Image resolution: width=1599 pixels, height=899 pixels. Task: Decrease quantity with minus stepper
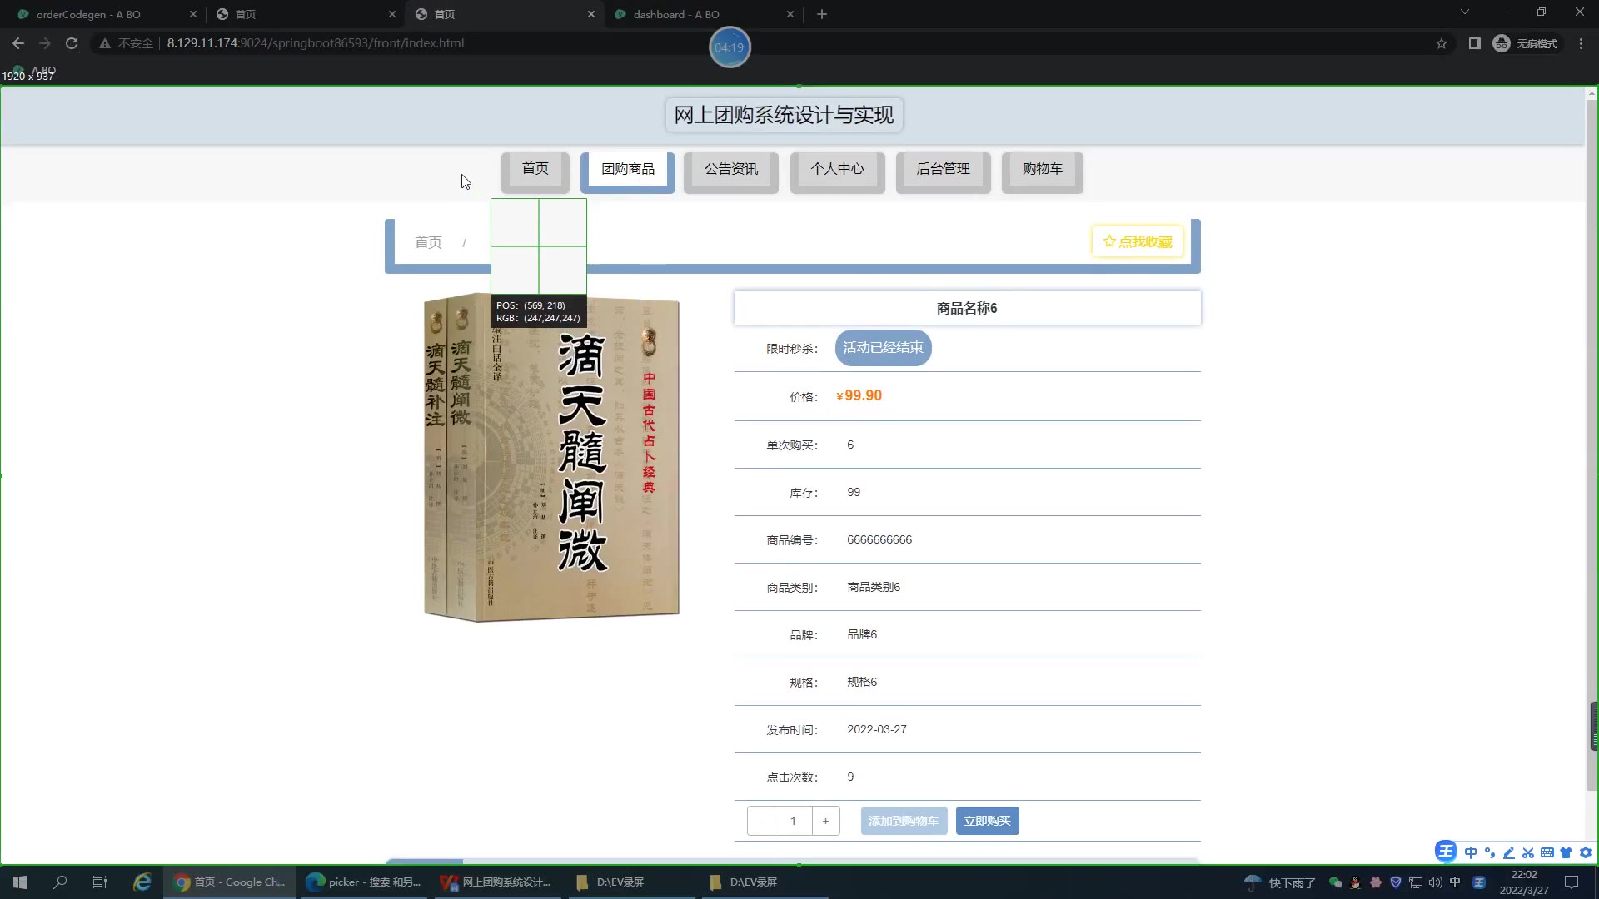(760, 821)
